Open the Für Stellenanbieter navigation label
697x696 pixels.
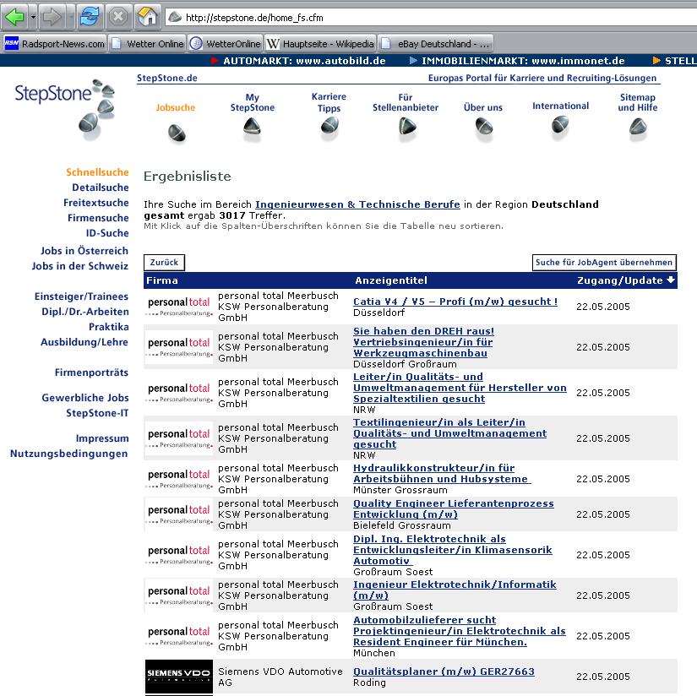click(x=406, y=102)
